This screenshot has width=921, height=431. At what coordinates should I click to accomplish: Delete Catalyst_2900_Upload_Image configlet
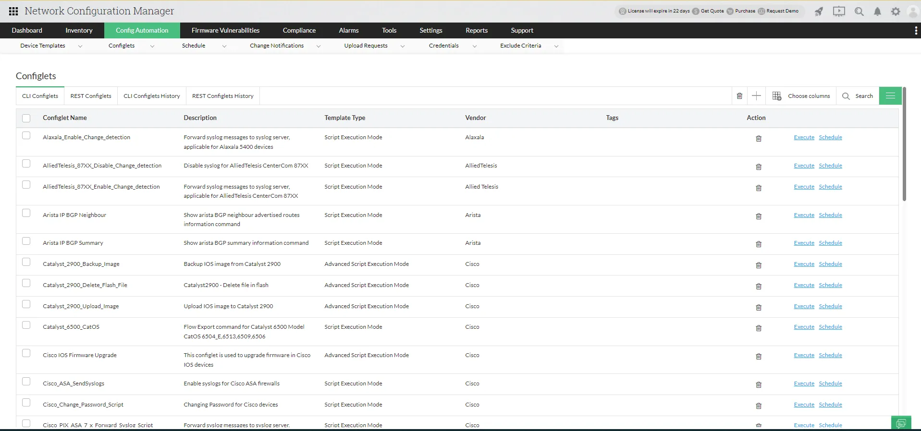759,308
